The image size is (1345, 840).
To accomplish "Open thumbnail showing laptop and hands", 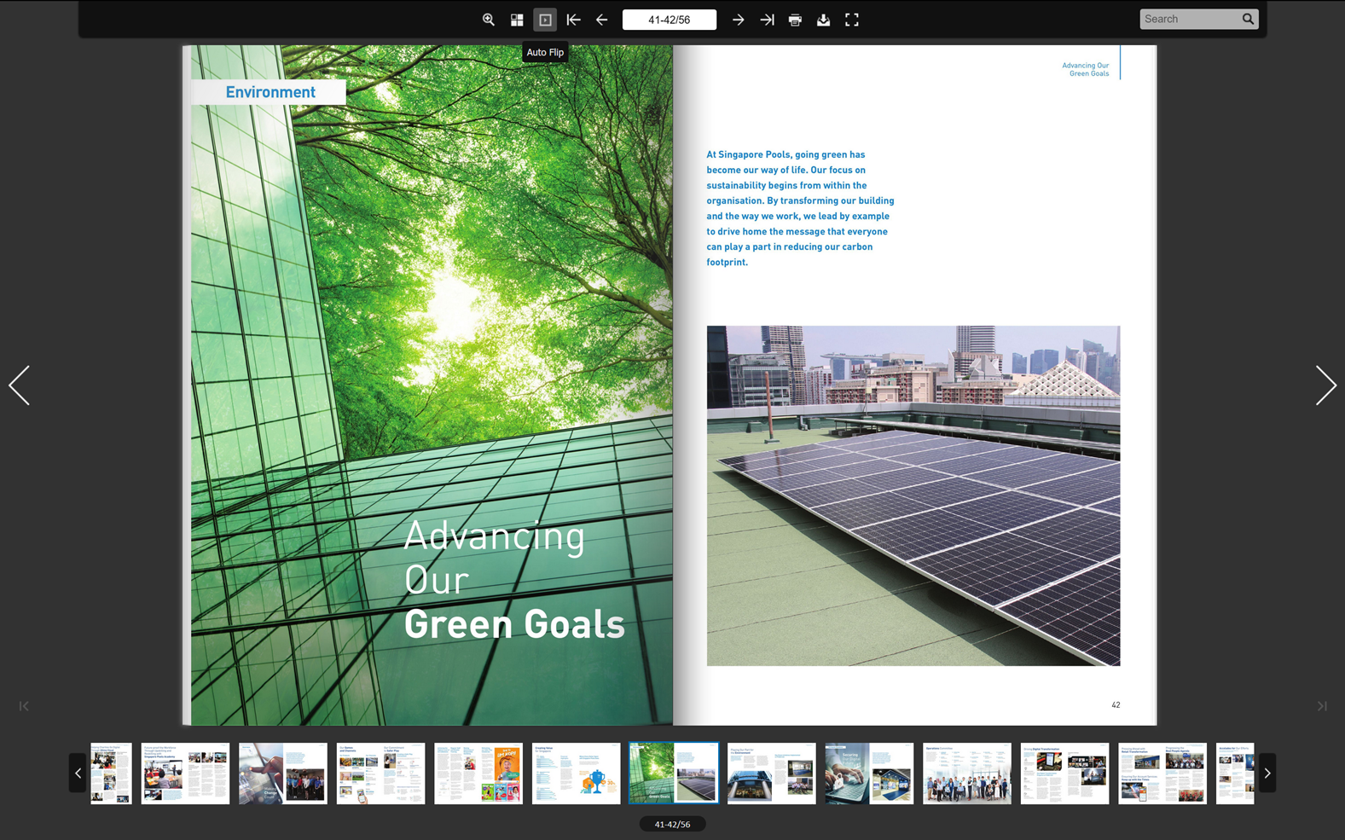I will (x=869, y=773).
